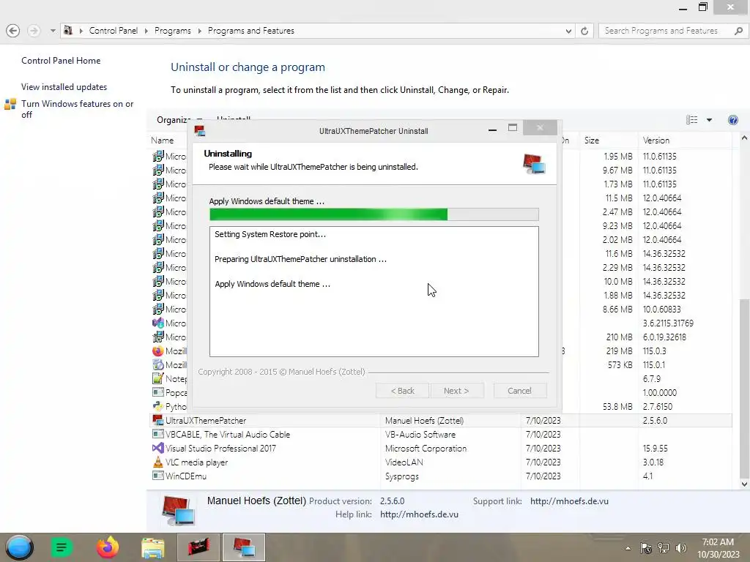Click UltraUXThemePatcher row icon
This screenshot has width=750, height=562.
pyautogui.click(x=158, y=420)
